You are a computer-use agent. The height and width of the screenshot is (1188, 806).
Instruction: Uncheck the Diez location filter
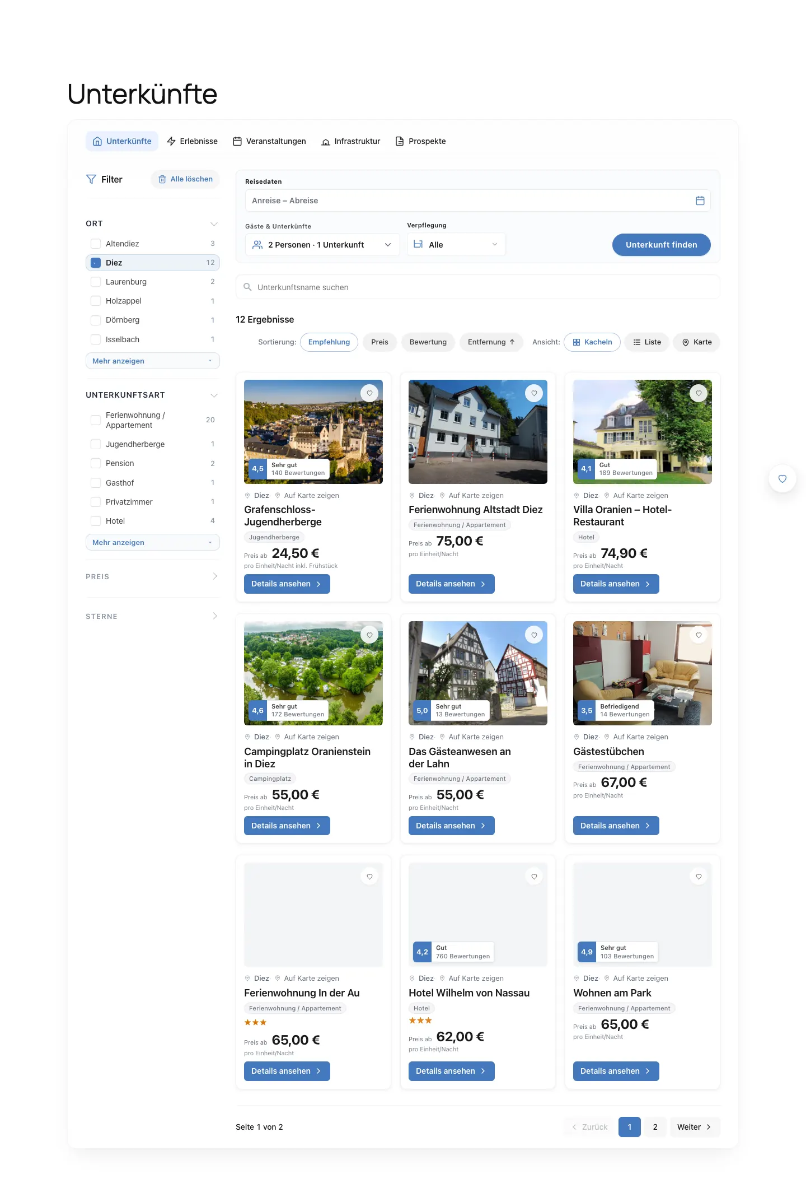[96, 263]
